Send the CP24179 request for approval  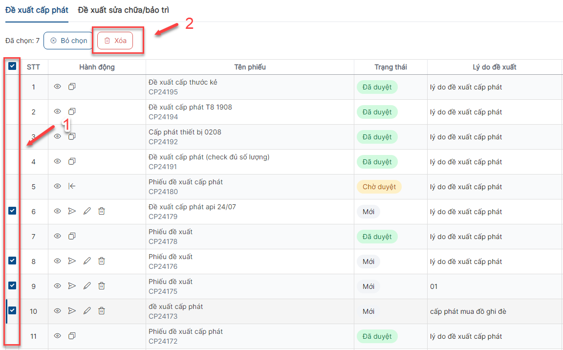[72, 211]
